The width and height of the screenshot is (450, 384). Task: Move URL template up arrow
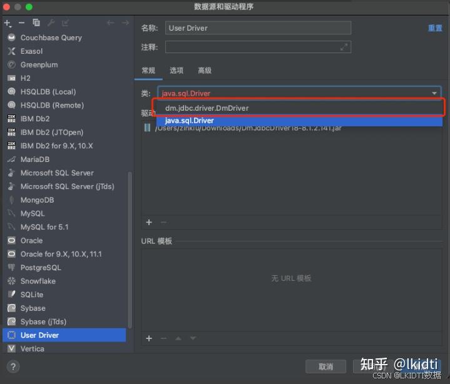pyautogui.click(x=178, y=338)
